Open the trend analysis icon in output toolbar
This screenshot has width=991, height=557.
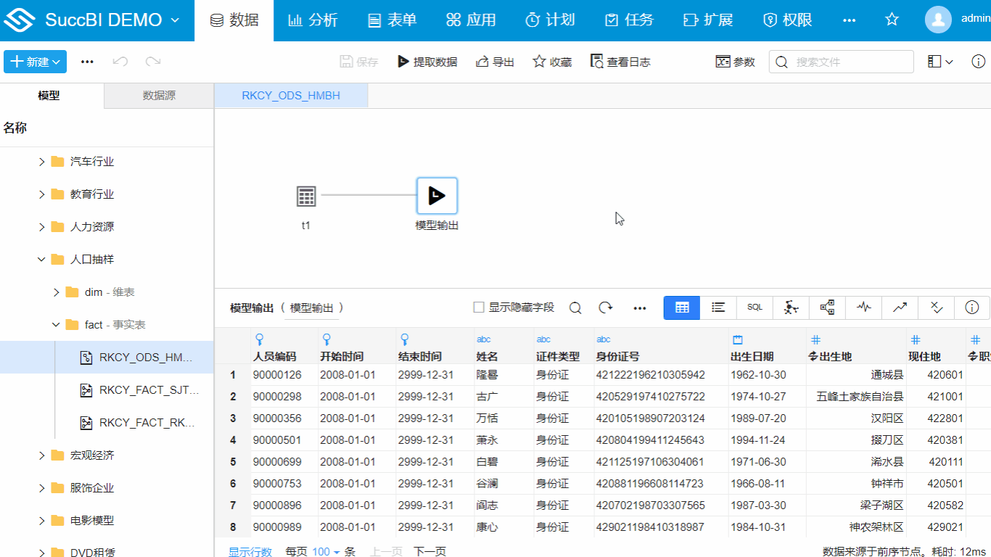pos(900,308)
